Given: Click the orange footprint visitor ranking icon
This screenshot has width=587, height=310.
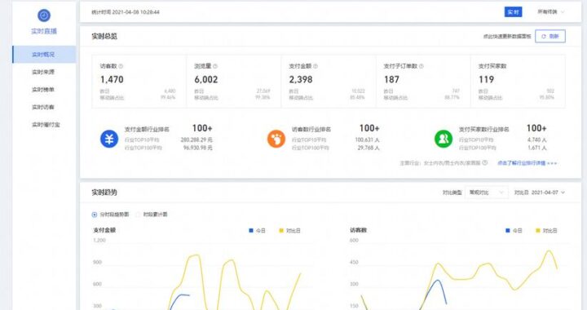Looking at the screenshot, I should [276, 139].
